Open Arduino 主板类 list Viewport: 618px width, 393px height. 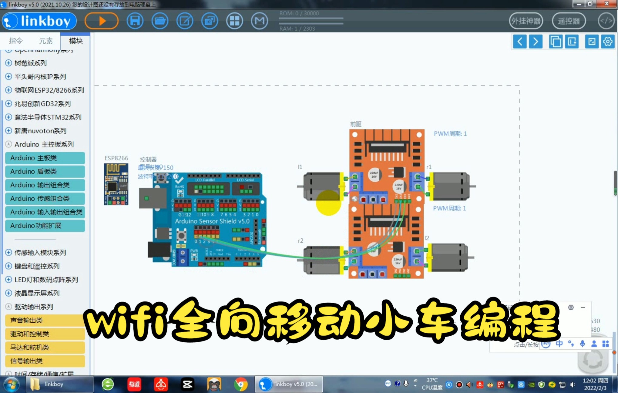click(45, 158)
